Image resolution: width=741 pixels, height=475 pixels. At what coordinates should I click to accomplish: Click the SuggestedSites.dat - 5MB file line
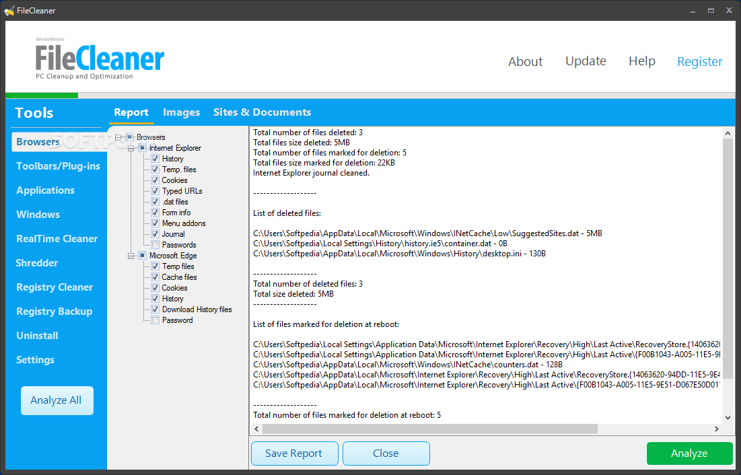pyautogui.click(x=427, y=233)
